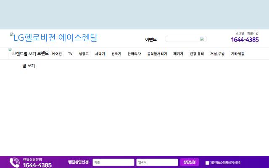Viewport: 269px width, 168px height.
Task: Click the 연락처 input in consultation bar
Action: pyautogui.click(x=157, y=162)
